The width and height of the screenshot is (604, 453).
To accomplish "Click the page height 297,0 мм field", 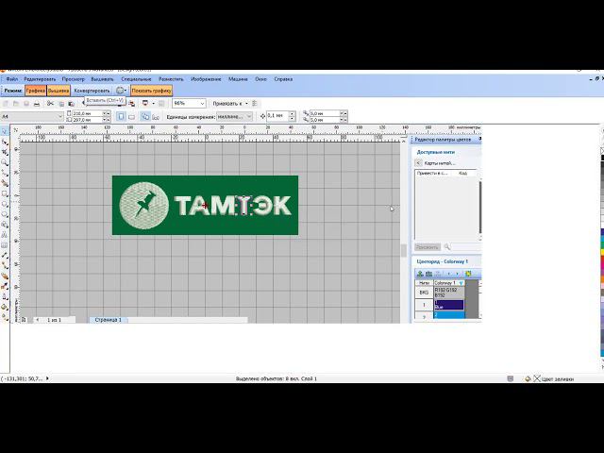I will 87,120.
